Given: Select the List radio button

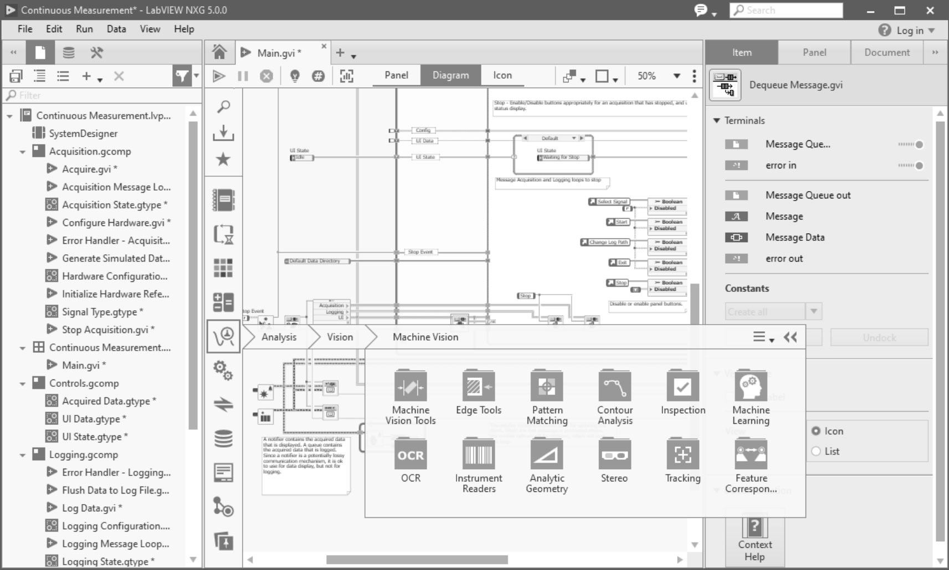Looking at the screenshot, I should click(x=816, y=451).
